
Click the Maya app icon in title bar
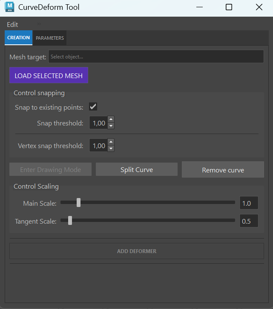click(x=9, y=7)
